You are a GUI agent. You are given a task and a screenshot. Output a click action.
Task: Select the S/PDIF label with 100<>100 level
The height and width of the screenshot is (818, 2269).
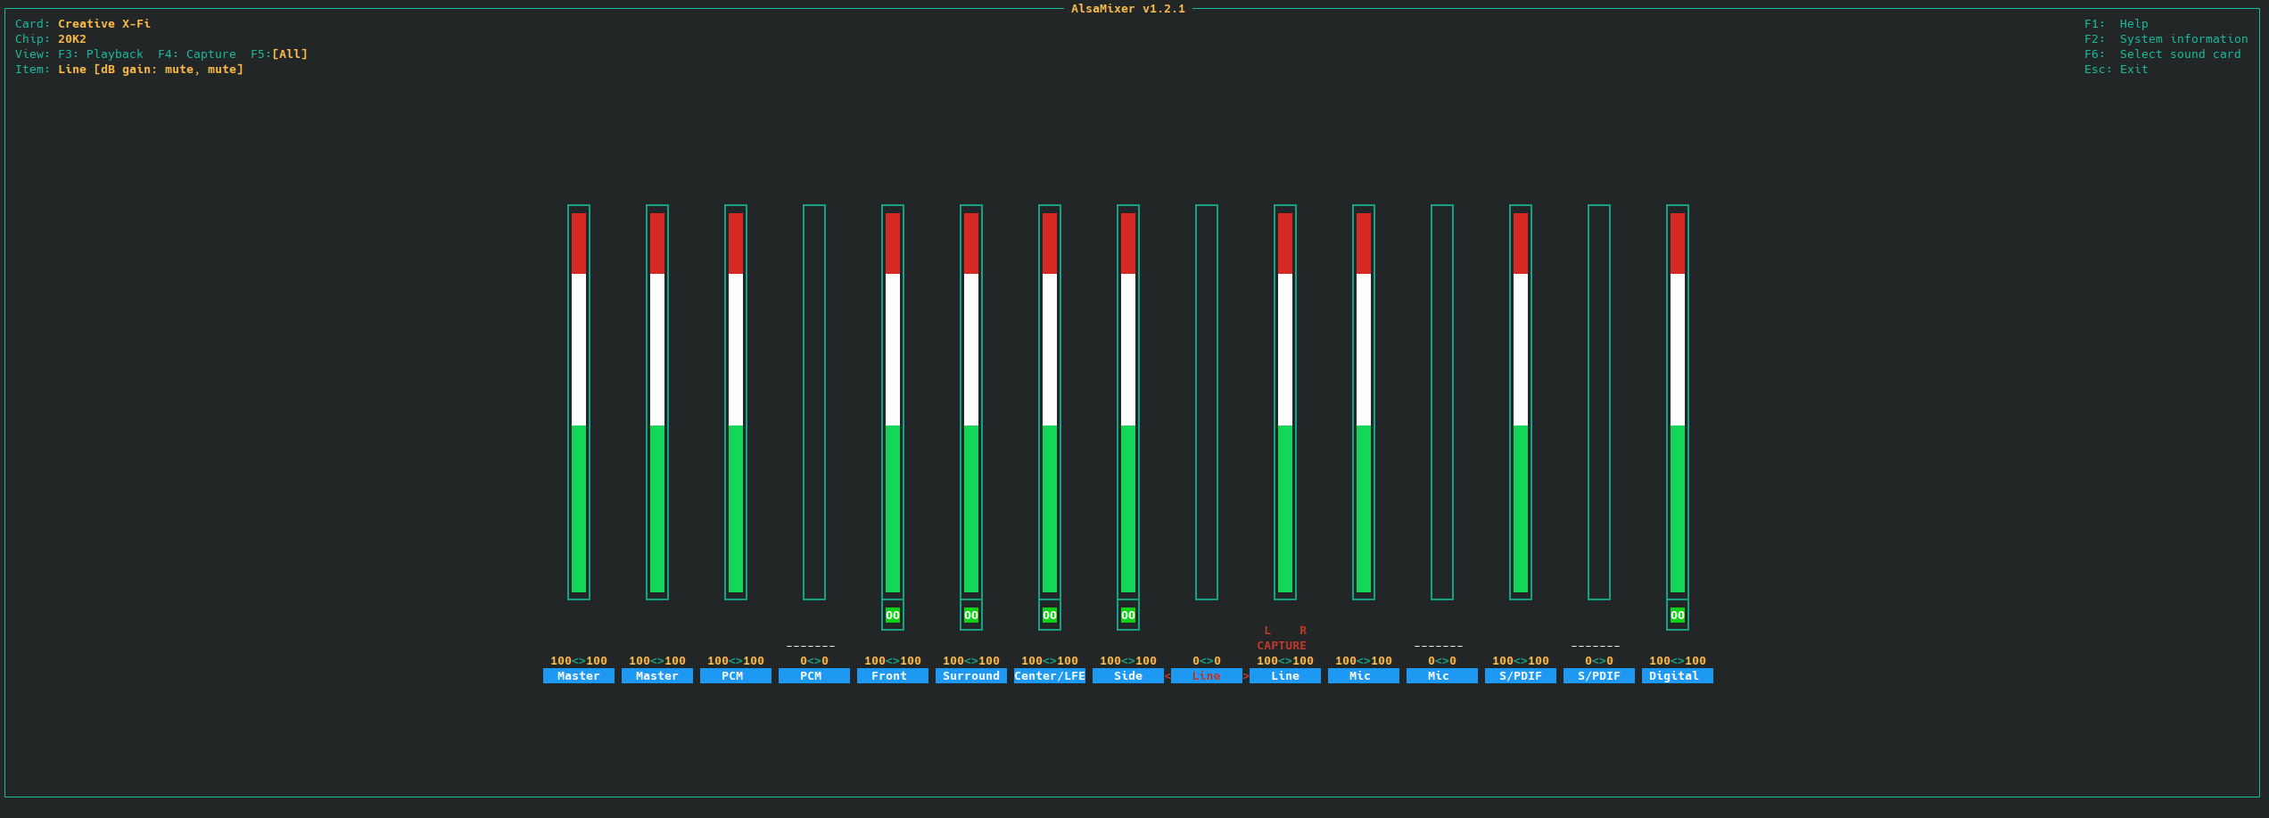(1520, 676)
